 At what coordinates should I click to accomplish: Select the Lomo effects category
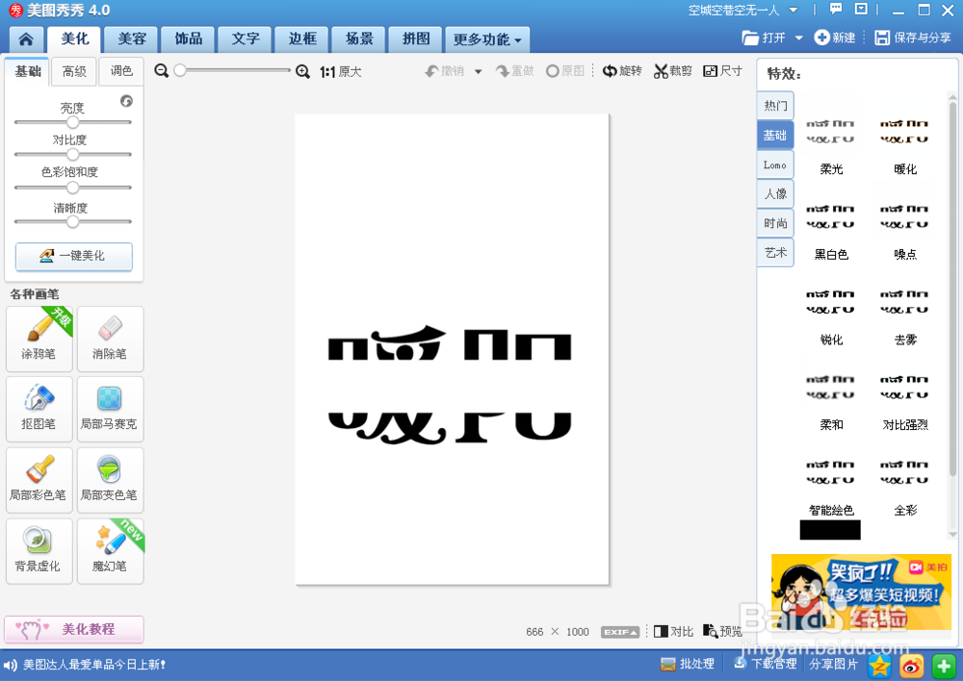(x=775, y=165)
